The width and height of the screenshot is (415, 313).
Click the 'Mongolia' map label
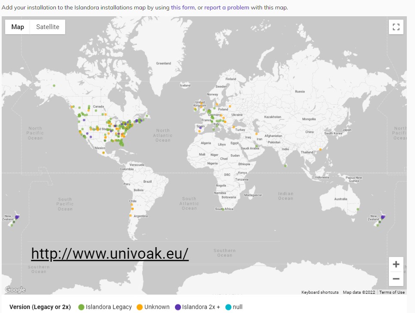click(x=309, y=119)
